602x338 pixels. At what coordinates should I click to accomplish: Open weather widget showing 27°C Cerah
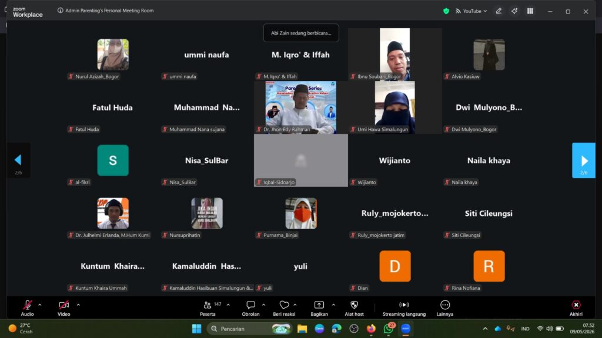pos(21,329)
